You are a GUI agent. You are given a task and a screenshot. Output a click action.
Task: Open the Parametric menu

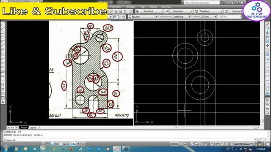[x=116, y=7]
